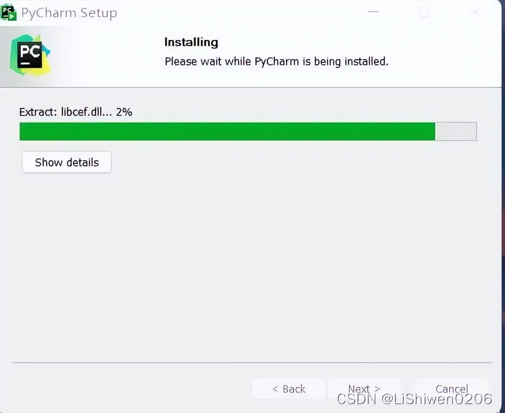Screen dimensions: 505x413
Task: Go to previous step with Back
Action: 289,389
